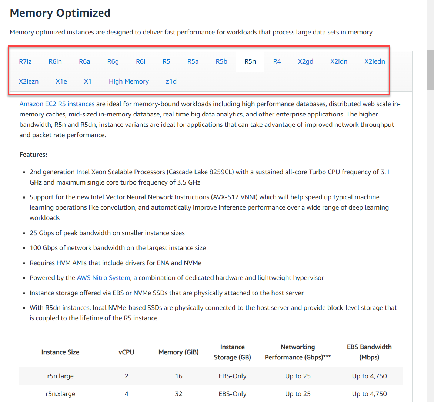Click the EBS Bandwidth (Mbps) header

(369, 352)
